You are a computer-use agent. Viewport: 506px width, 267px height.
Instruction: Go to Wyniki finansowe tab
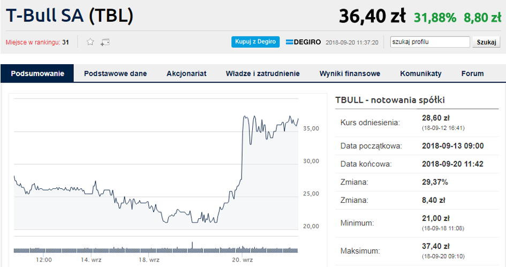[350, 74]
